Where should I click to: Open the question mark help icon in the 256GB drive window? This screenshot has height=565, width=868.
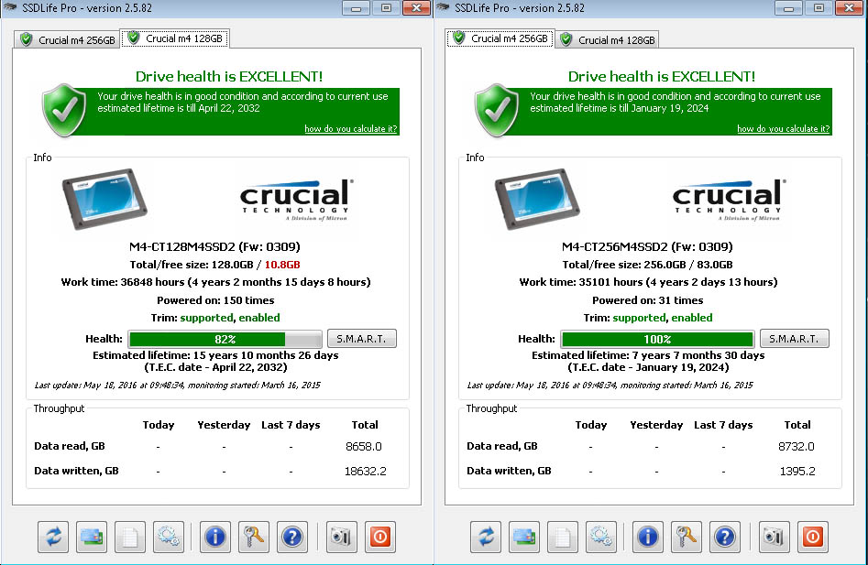tap(725, 537)
